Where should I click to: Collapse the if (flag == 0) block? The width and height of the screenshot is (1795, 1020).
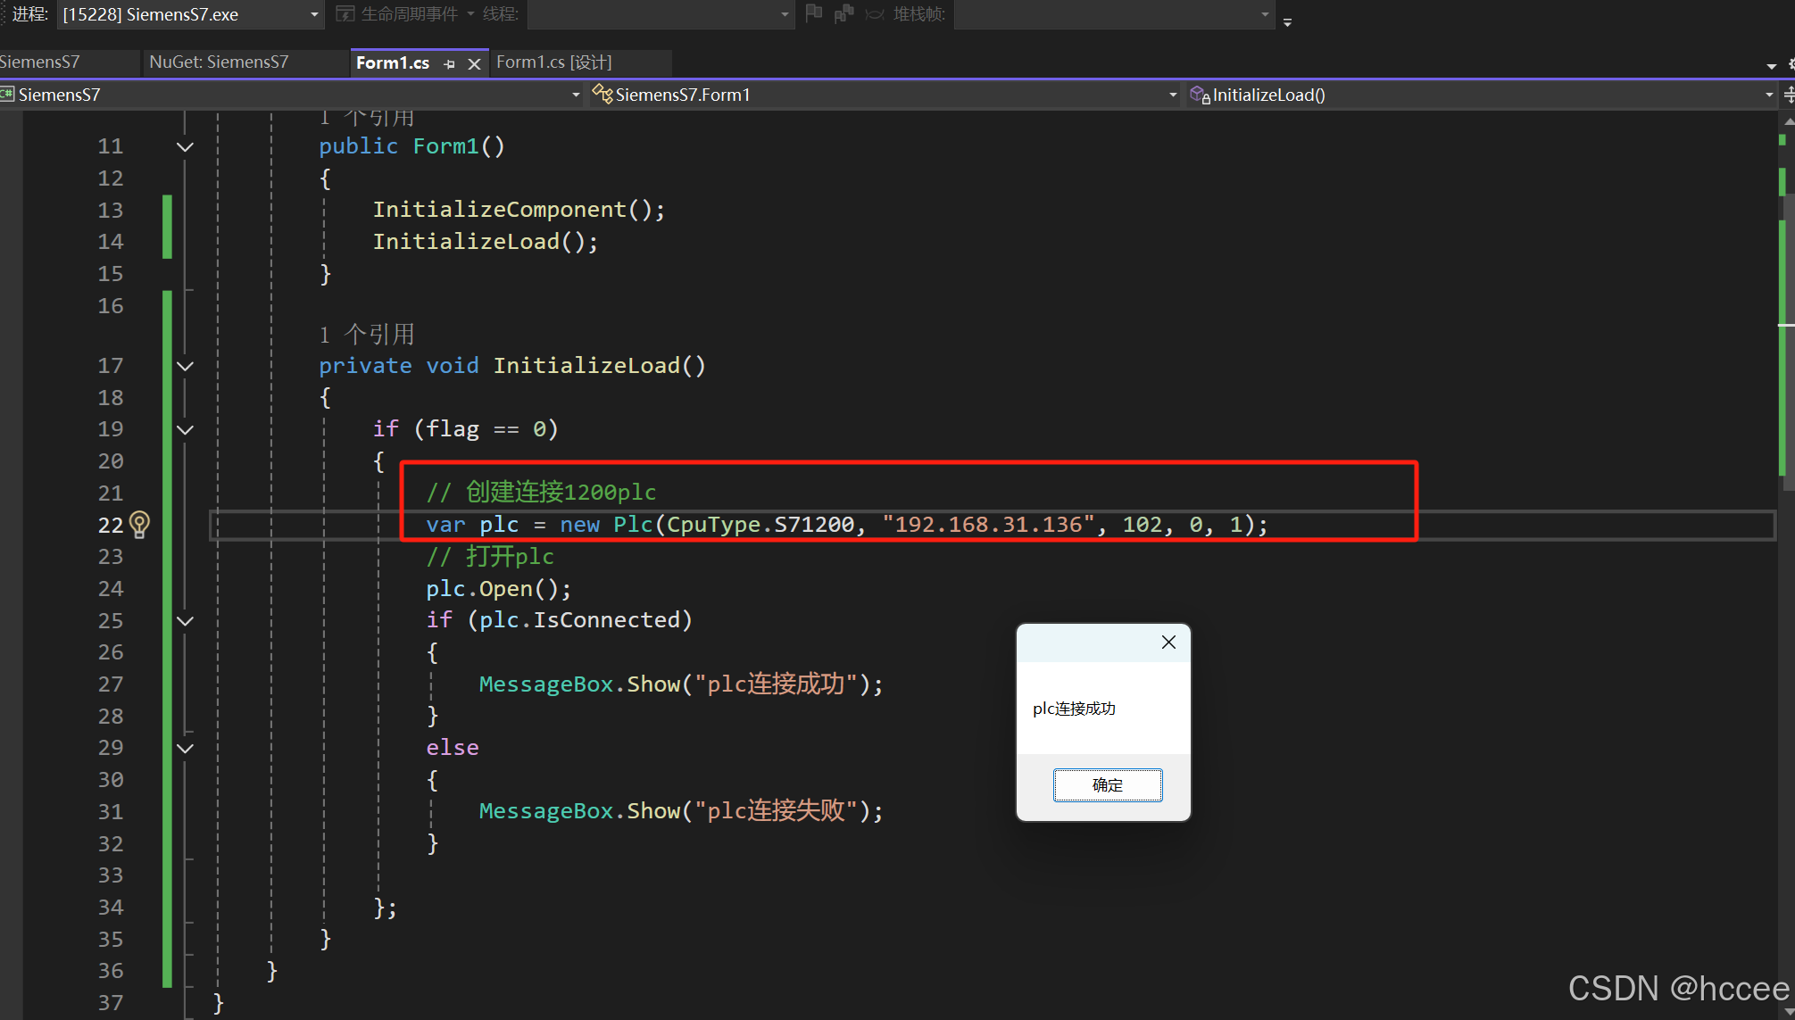(x=185, y=429)
